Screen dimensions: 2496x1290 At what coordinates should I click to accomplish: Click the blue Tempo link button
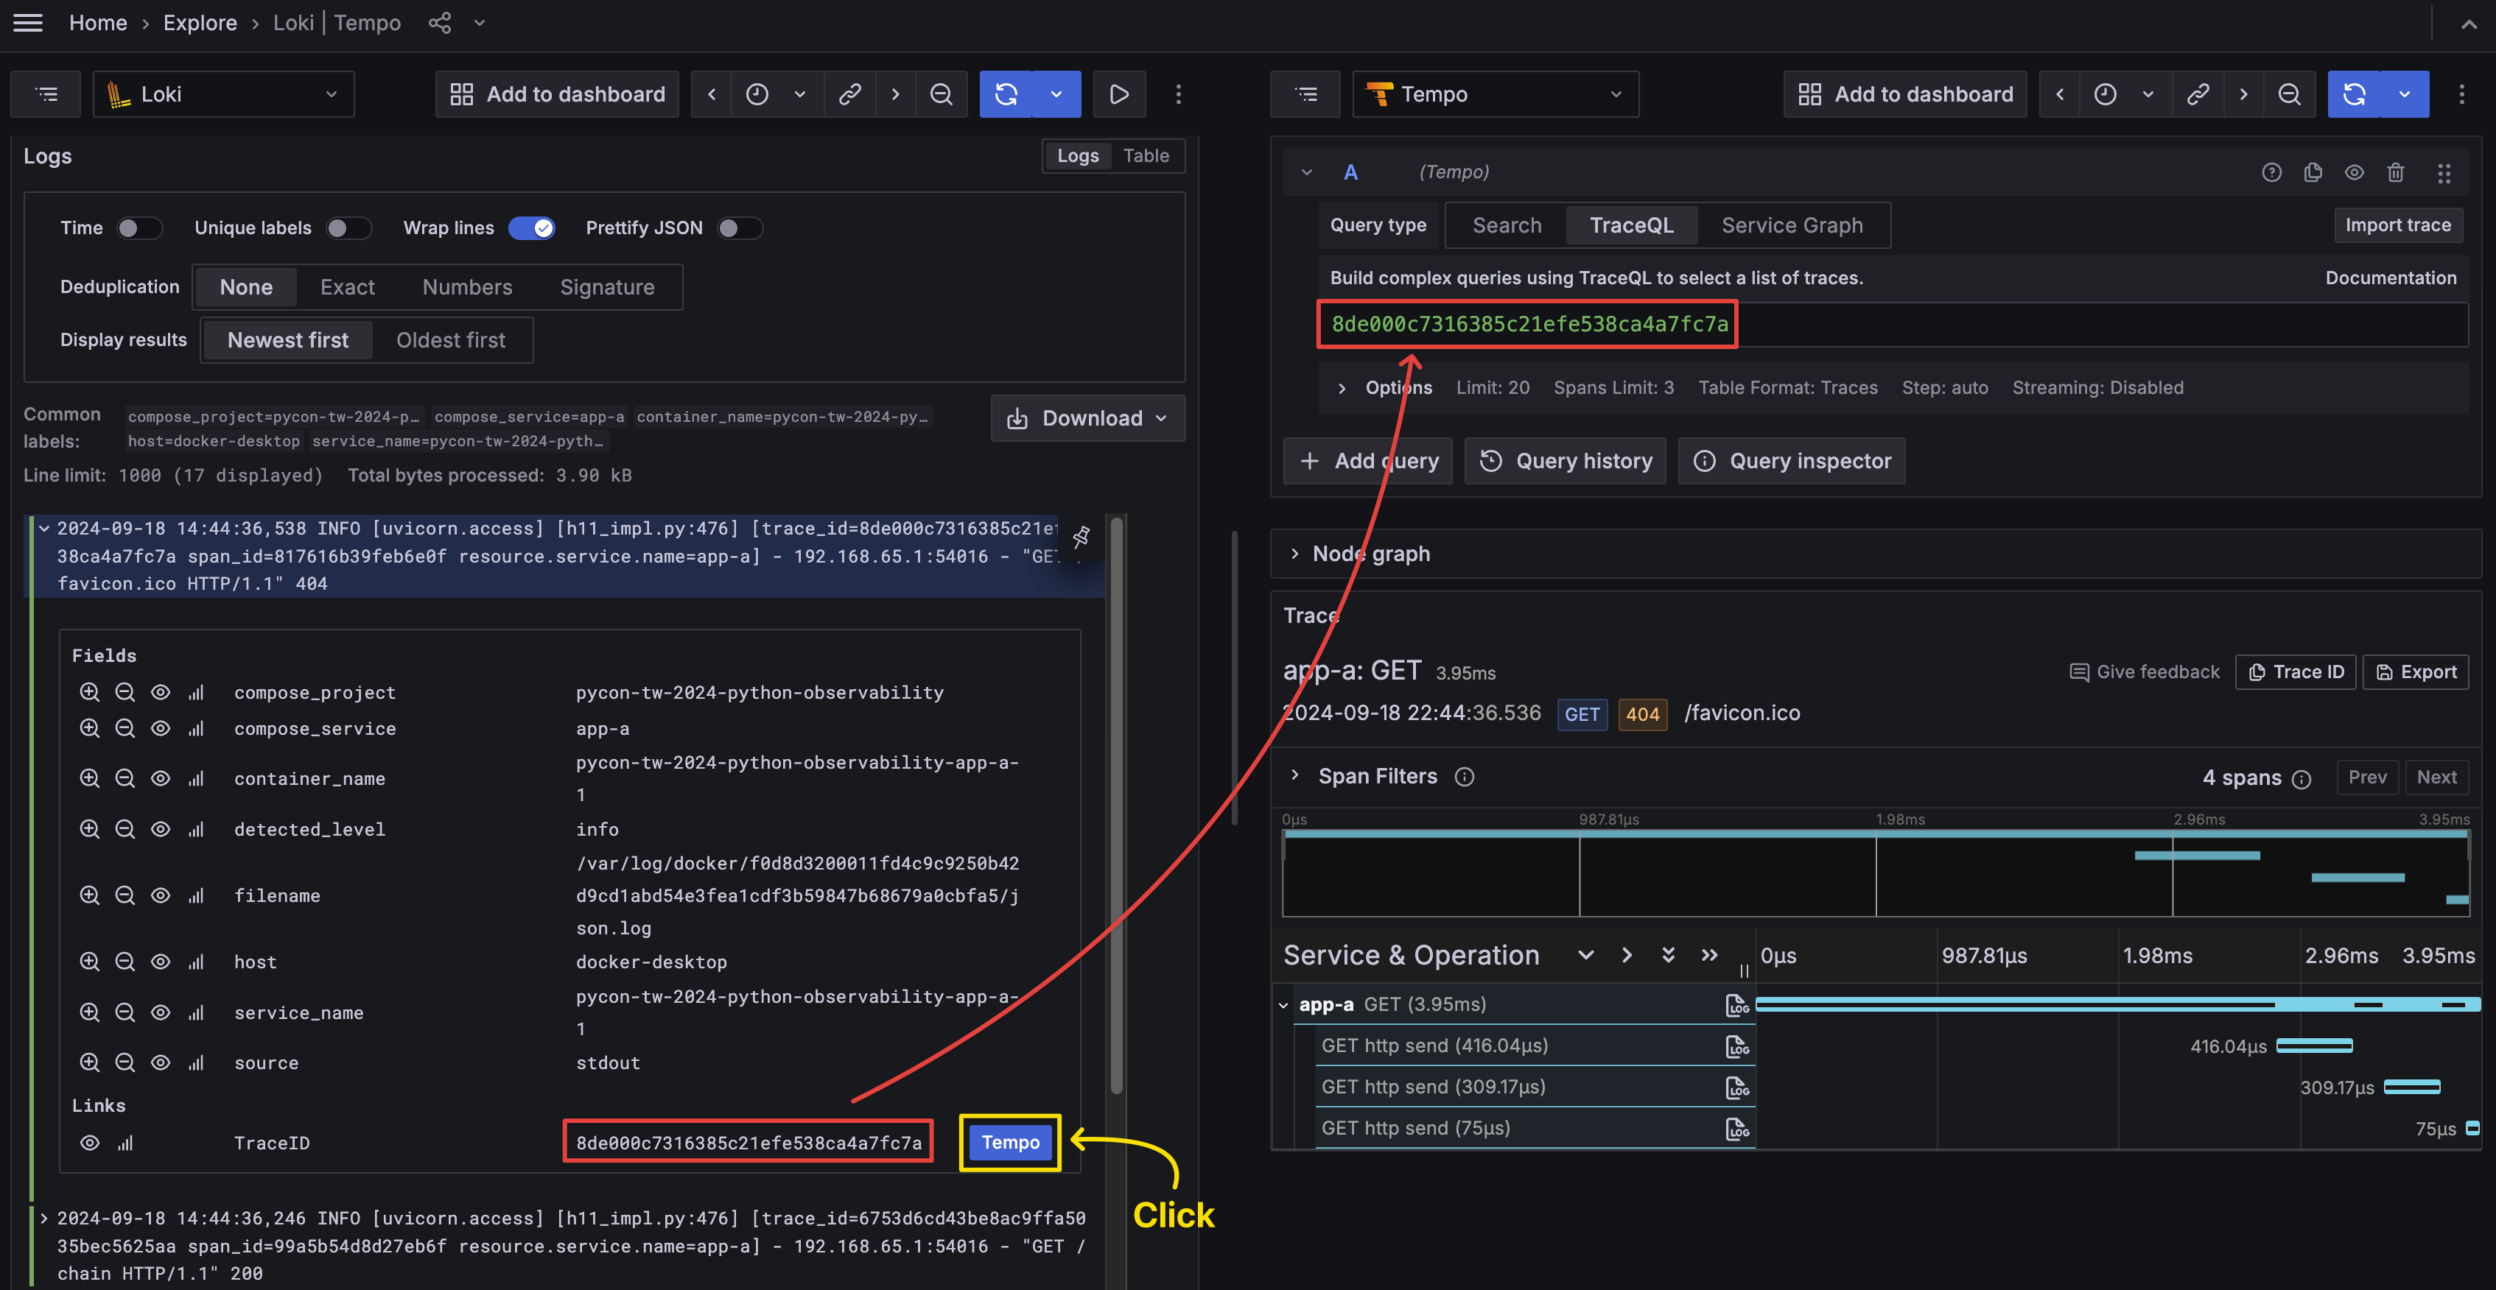click(x=1009, y=1142)
